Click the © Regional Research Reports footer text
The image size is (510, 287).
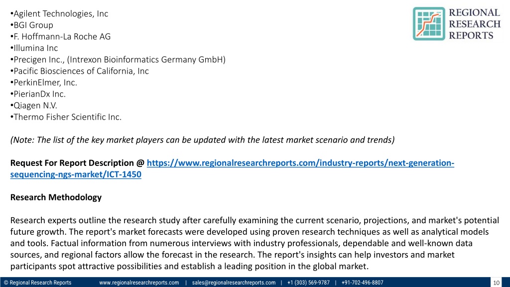pos(37,283)
